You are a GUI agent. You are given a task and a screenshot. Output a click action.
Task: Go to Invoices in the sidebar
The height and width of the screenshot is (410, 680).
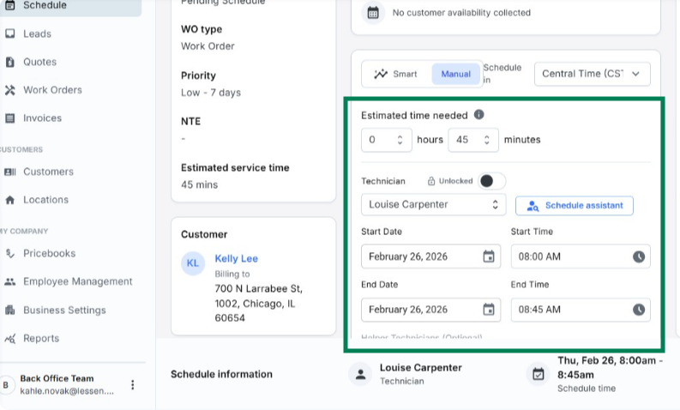click(42, 118)
